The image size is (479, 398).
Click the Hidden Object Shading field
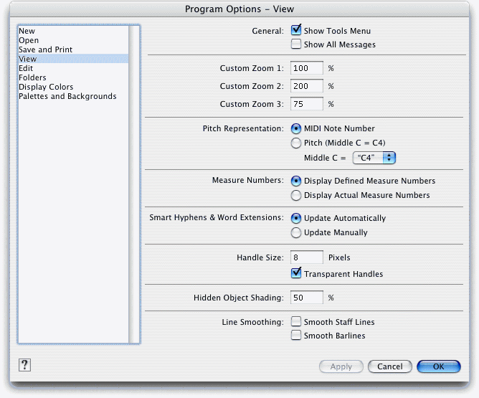coord(306,298)
